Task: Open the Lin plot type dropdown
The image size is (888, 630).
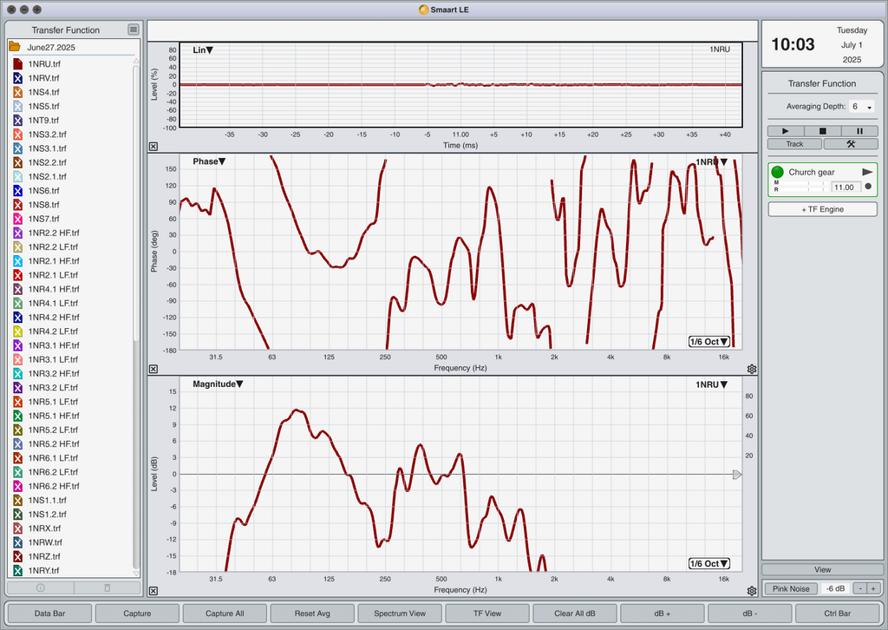Action: [x=203, y=49]
